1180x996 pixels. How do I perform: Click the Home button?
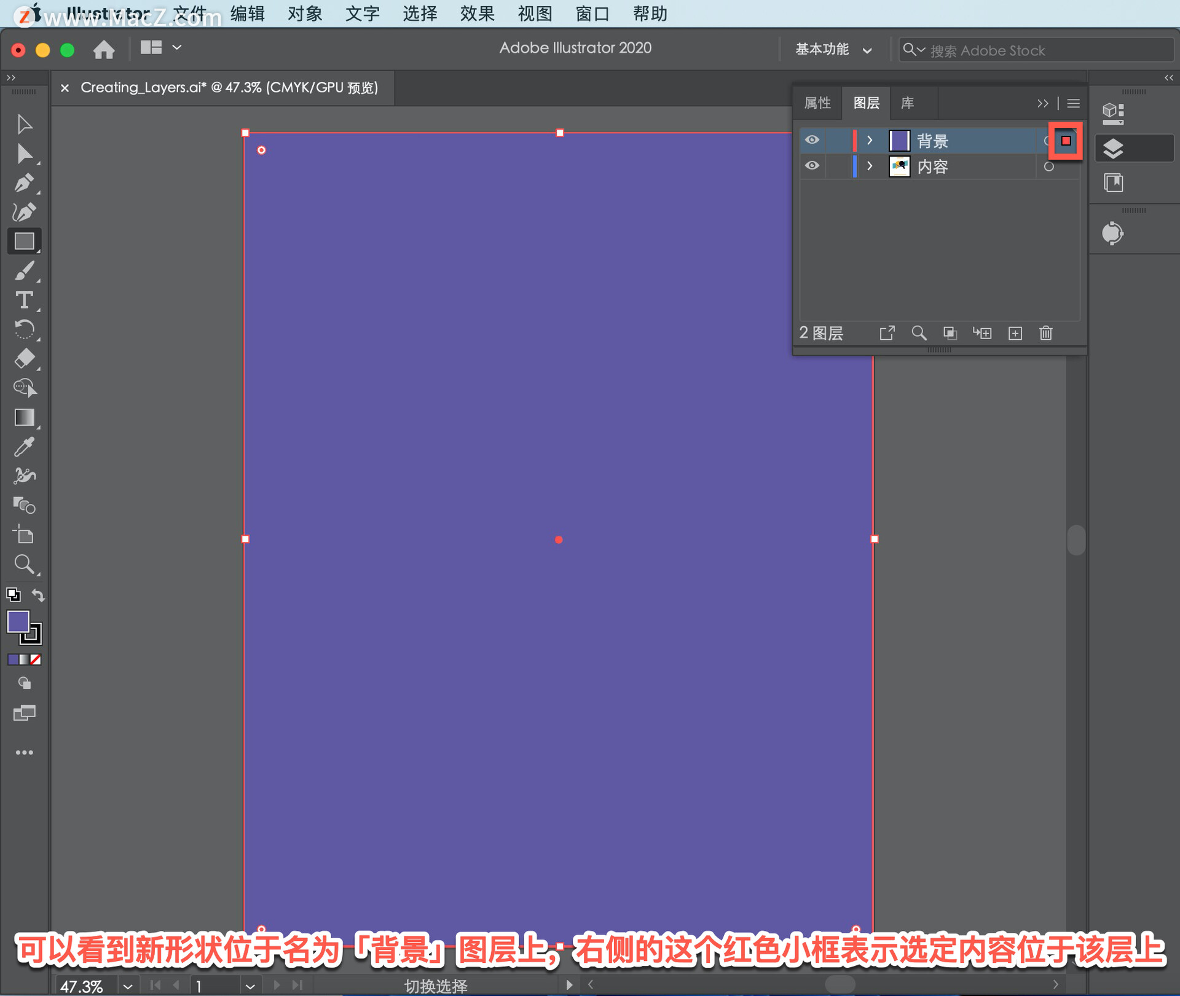click(104, 49)
